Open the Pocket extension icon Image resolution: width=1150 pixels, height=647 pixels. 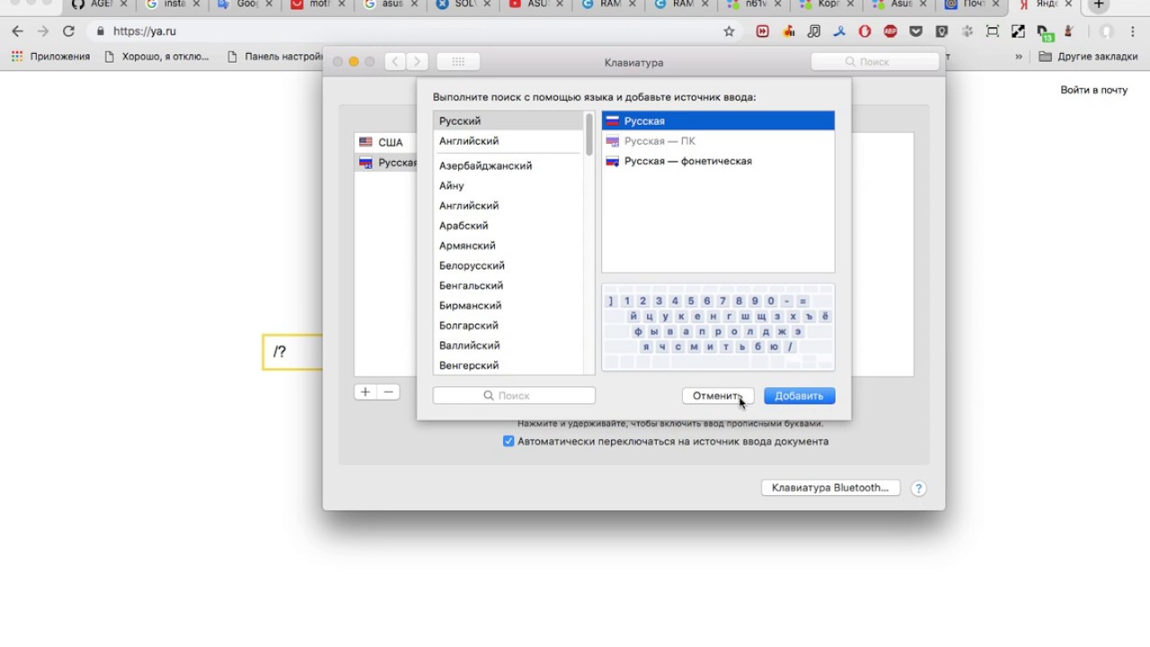[916, 31]
